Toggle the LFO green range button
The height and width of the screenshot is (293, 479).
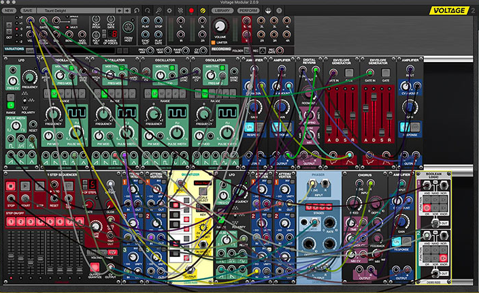click(11, 105)
